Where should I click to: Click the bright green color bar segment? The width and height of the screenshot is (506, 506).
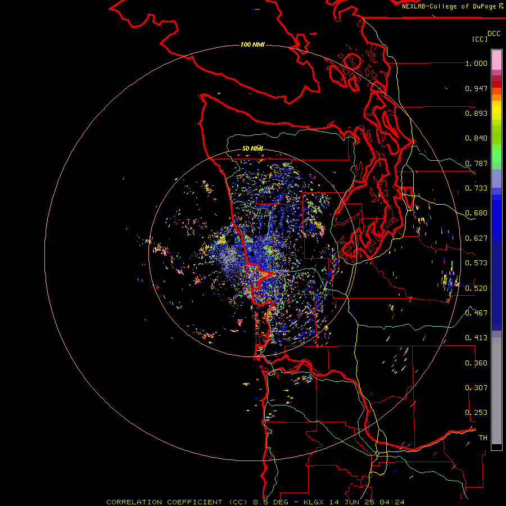point(496,153)
